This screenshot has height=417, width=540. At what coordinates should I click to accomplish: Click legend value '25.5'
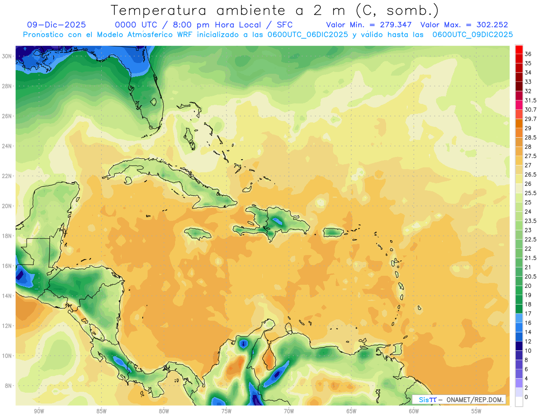tap(531, 193)
